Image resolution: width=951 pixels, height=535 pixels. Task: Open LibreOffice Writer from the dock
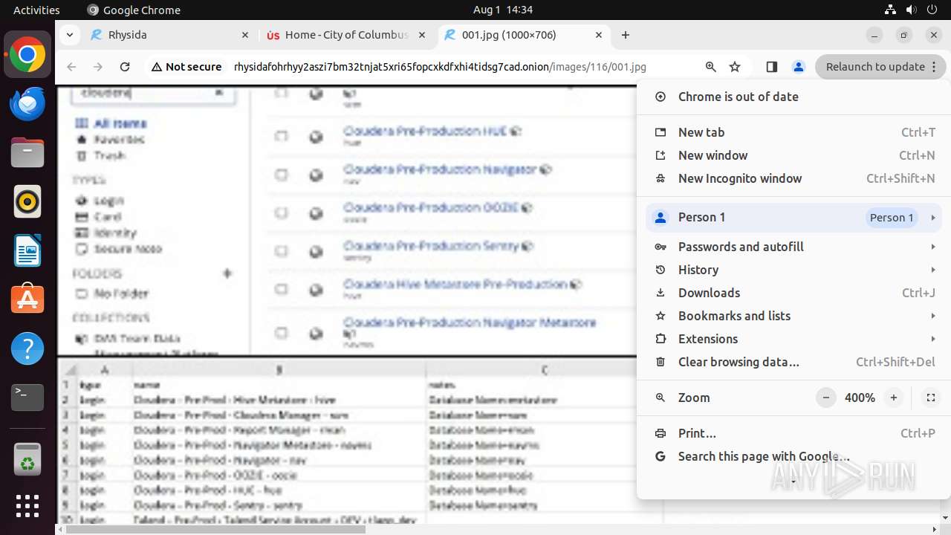point(27,250)
